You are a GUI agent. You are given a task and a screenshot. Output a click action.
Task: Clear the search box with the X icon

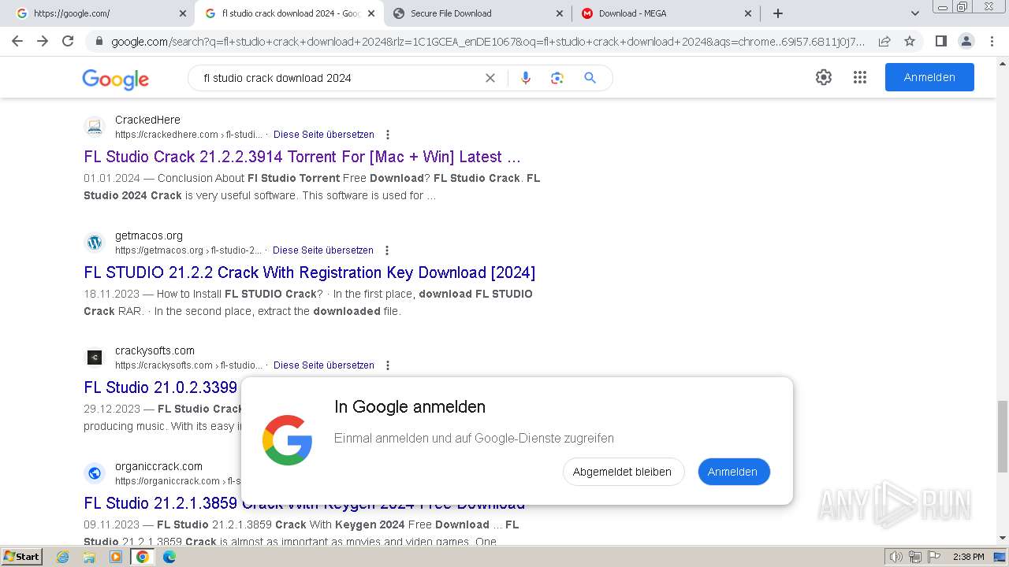point(490,78)
